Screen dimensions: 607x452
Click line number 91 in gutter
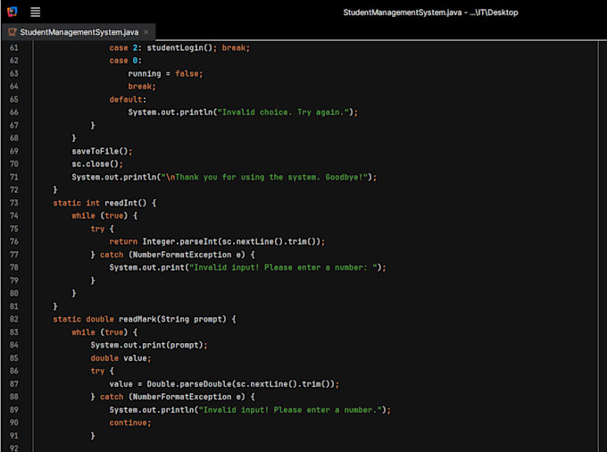14,436
